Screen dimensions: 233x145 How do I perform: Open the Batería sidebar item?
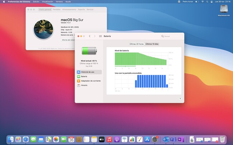pos(89,76)
